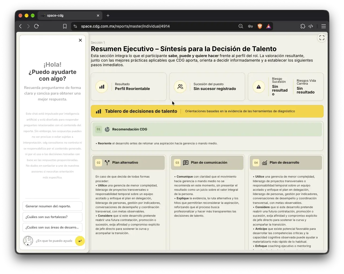Close the chat assistant panel
The width and height of the screenshot is (344, 274).
(80, 40)
